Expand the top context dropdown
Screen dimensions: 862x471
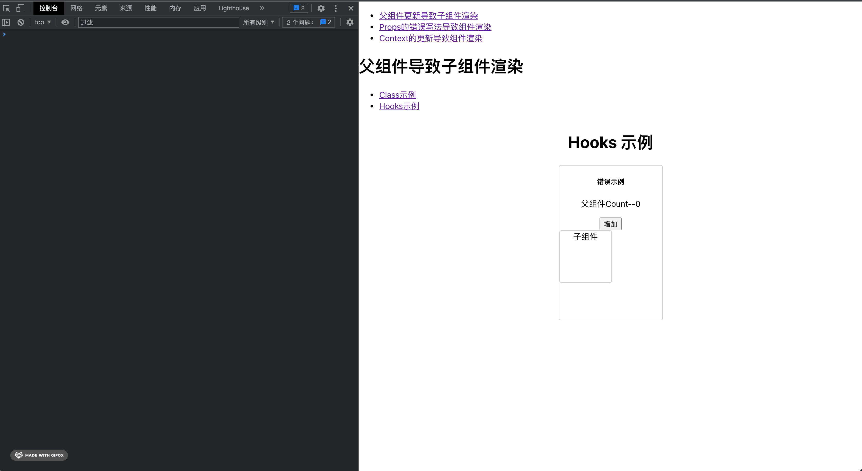tap(42, 22)
